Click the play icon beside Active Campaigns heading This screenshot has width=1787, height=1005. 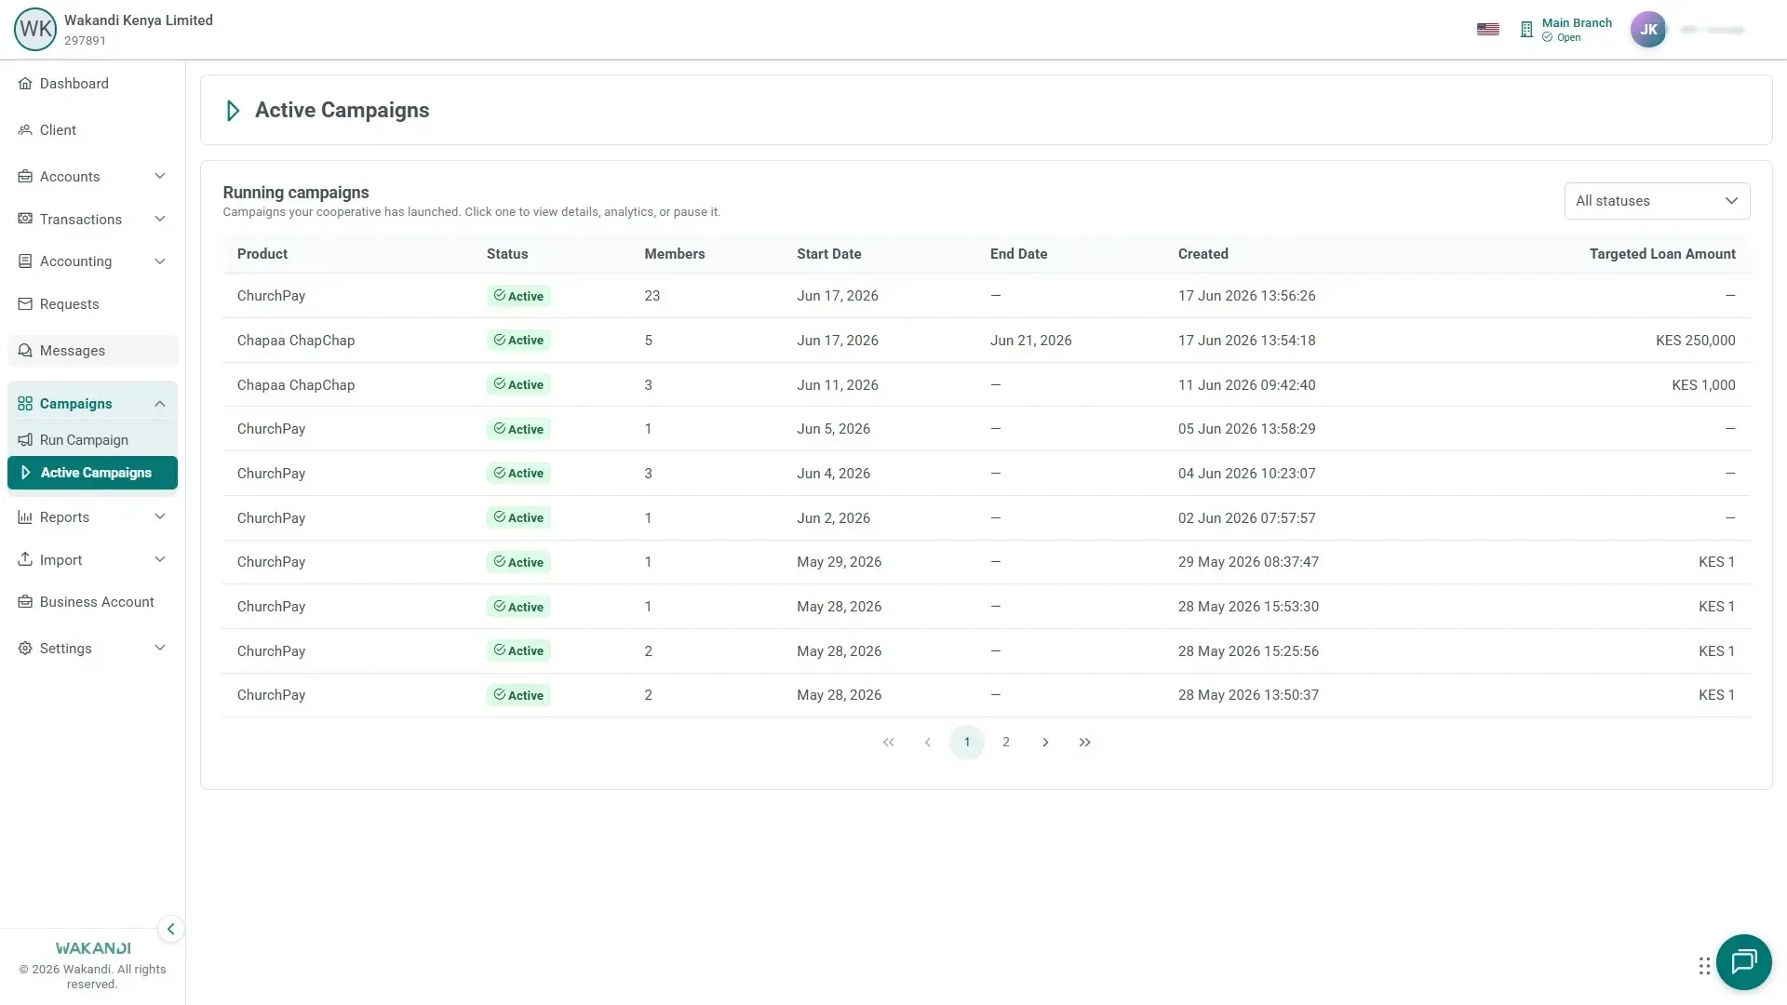click(x=233, y=111)
